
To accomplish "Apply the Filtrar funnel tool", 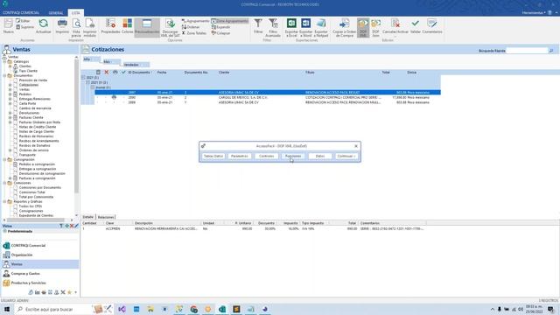I will click(x=258, y=26).
